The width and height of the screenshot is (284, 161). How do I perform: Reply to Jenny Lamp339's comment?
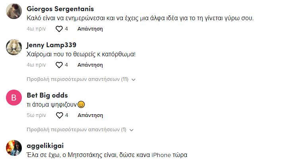(90, 65)
